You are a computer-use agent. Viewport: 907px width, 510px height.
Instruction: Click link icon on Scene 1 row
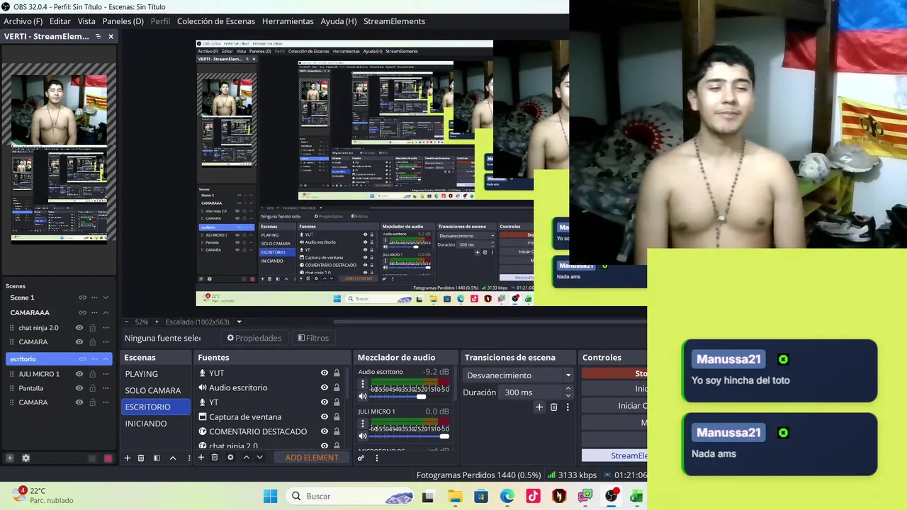tap(82, 297)
